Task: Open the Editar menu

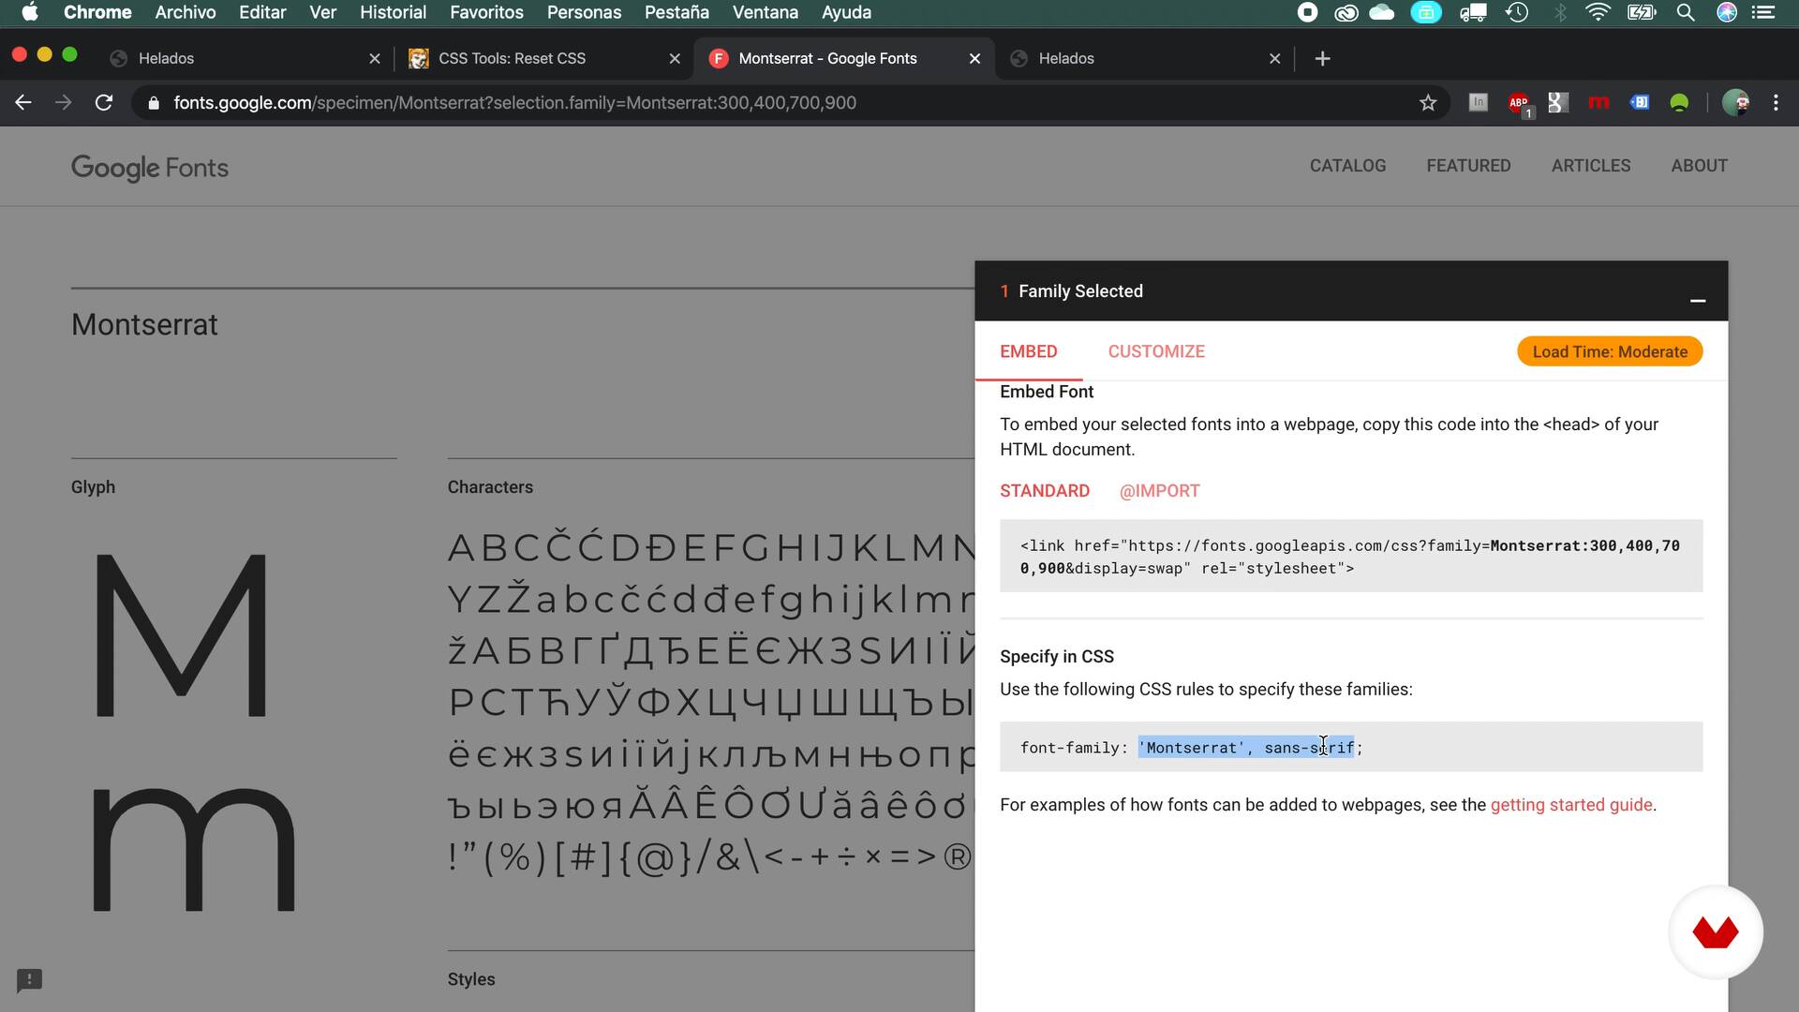Action: click(x=262, y=12)
